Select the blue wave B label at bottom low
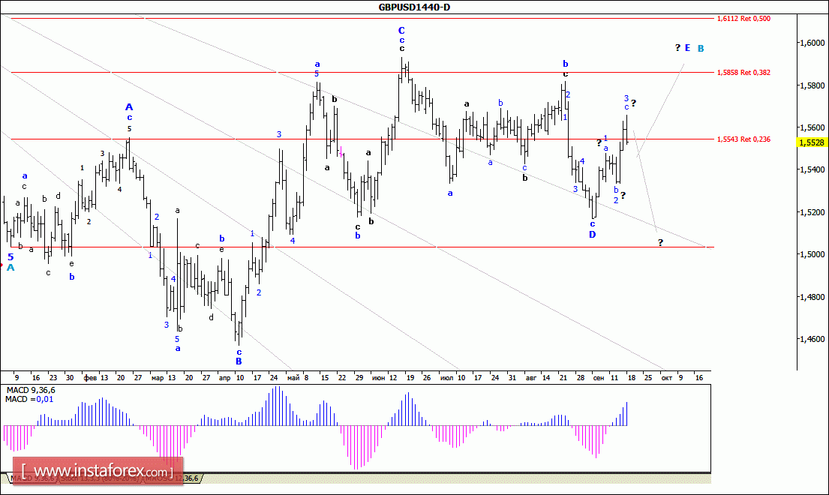829x495 pixels. point(239,361)
